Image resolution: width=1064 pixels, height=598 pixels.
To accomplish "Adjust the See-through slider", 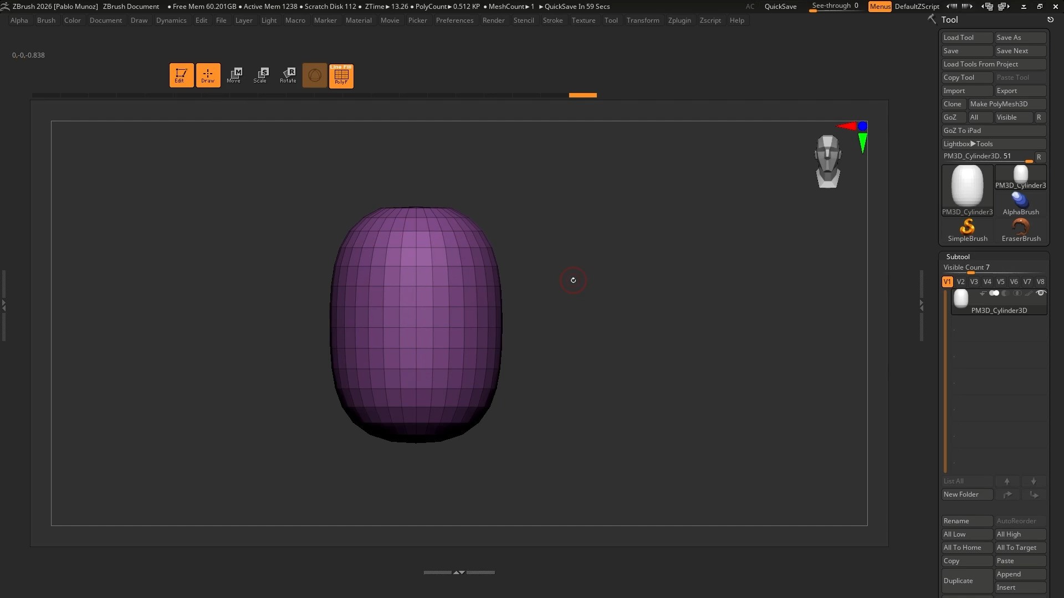I will click(835, 6).
